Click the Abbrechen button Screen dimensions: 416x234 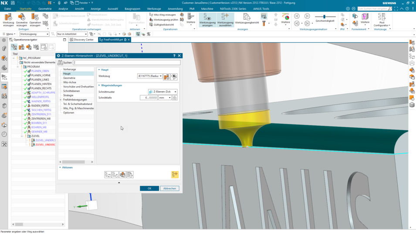pos(169,188)
